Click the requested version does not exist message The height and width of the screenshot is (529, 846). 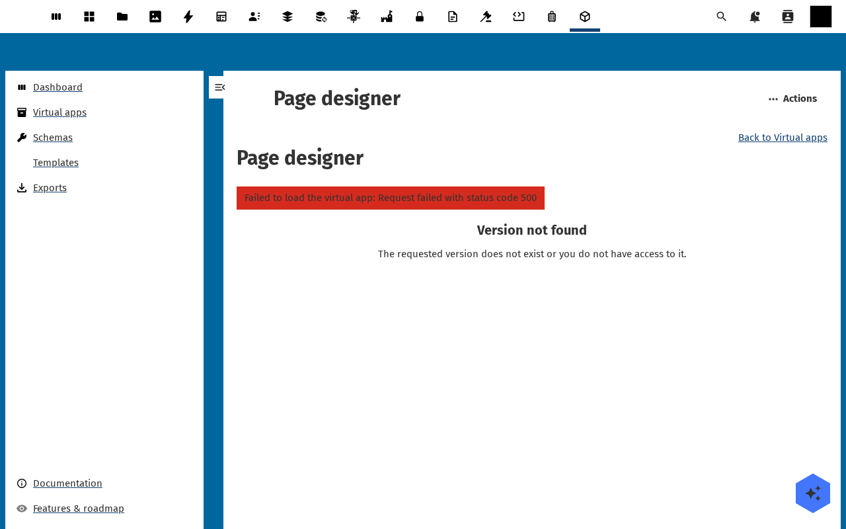pos(532,254)
